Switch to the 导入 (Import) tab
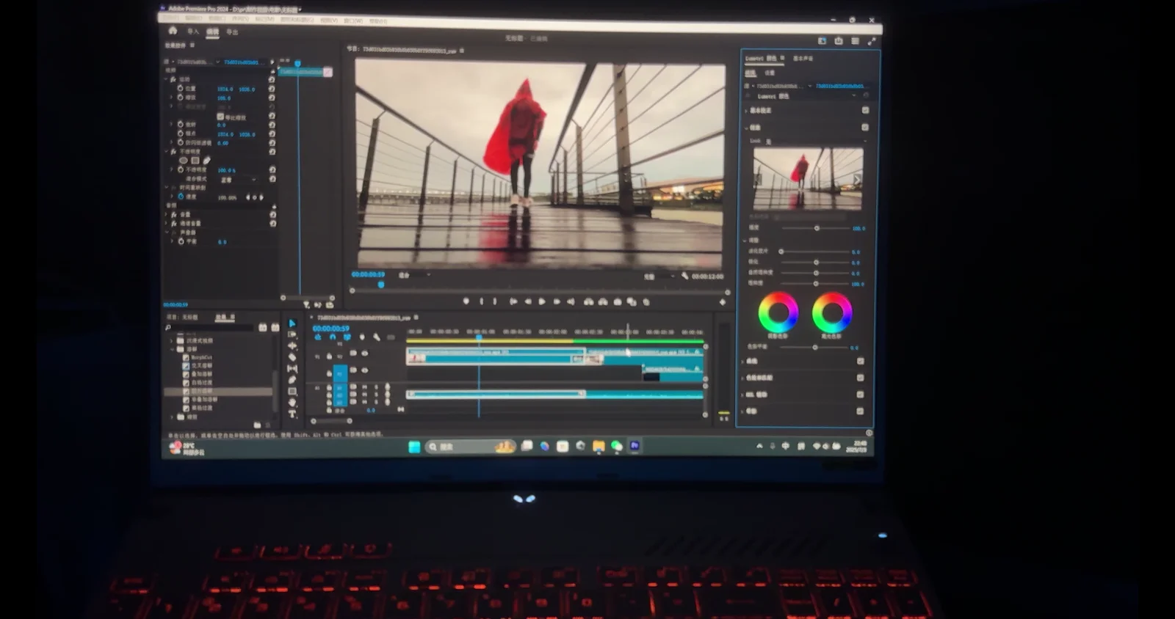The image size is (1175, 619). 193,32
